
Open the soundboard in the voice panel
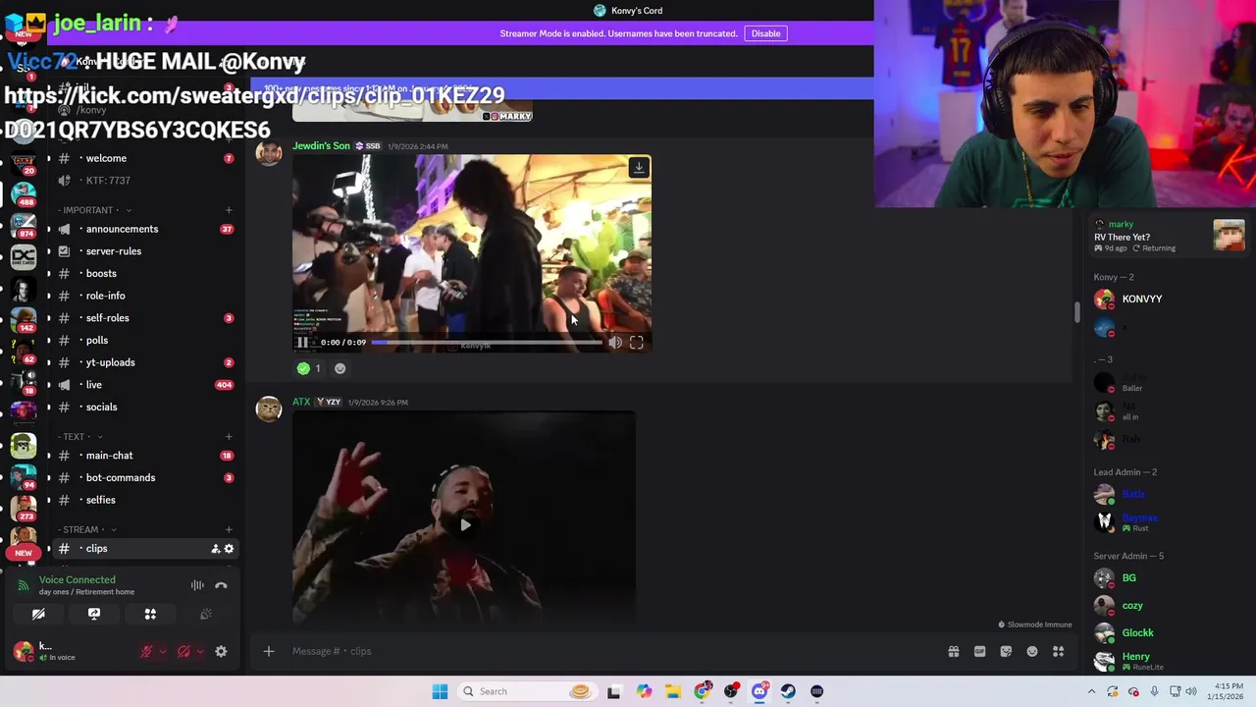[206, 614]
